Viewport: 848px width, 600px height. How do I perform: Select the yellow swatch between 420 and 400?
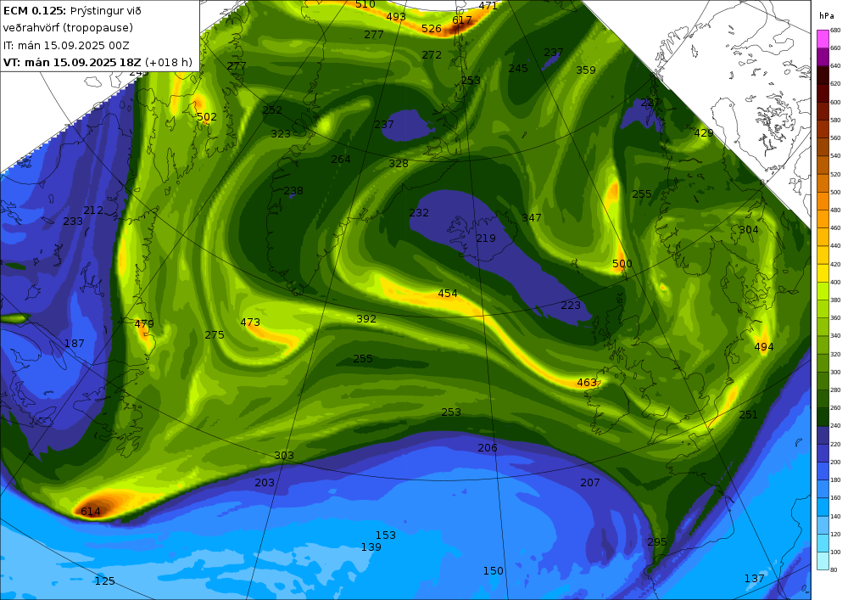point(823,273)
